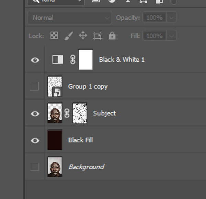Open the Opacity slider dropdown arrow
This screenshot has height=199, width=206.
pos(171,17)
